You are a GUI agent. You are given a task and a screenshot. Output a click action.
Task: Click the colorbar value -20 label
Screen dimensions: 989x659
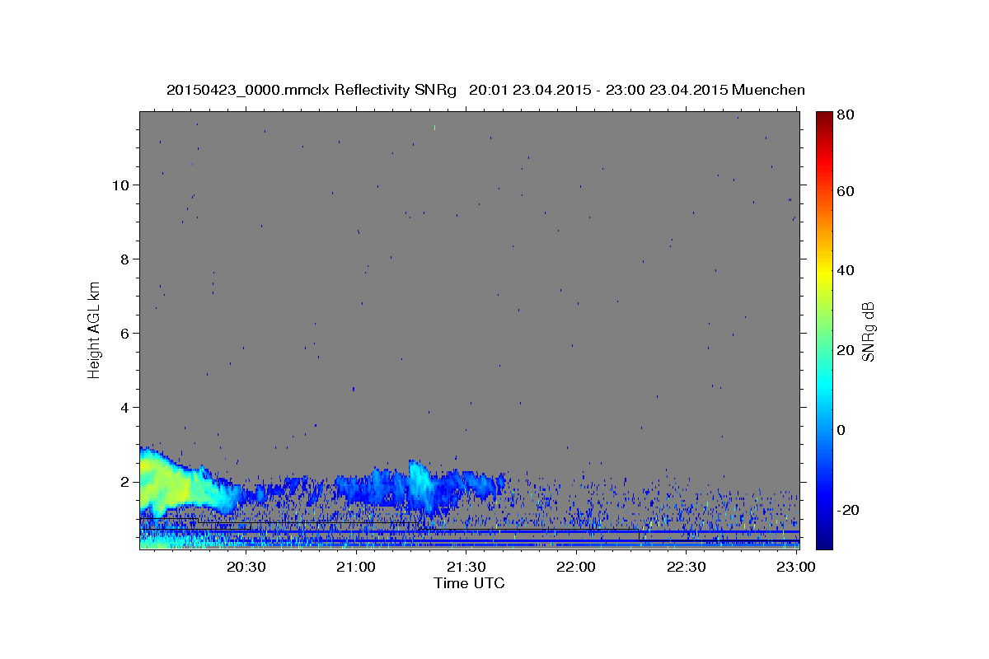tap(848, 510)
